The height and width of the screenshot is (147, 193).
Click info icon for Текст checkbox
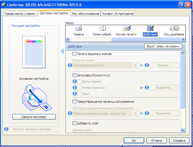click(74, 94)
